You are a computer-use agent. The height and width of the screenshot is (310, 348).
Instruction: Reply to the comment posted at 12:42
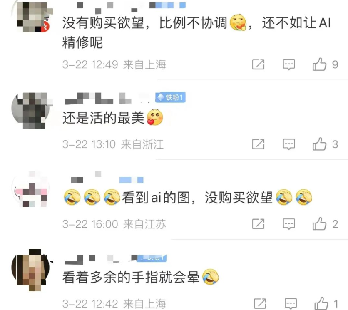click(x=291, y=304)
